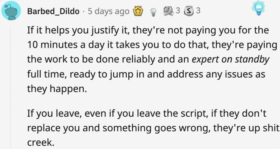Open Barbed_Dildo's Snoo avatar

pos(11,10)
